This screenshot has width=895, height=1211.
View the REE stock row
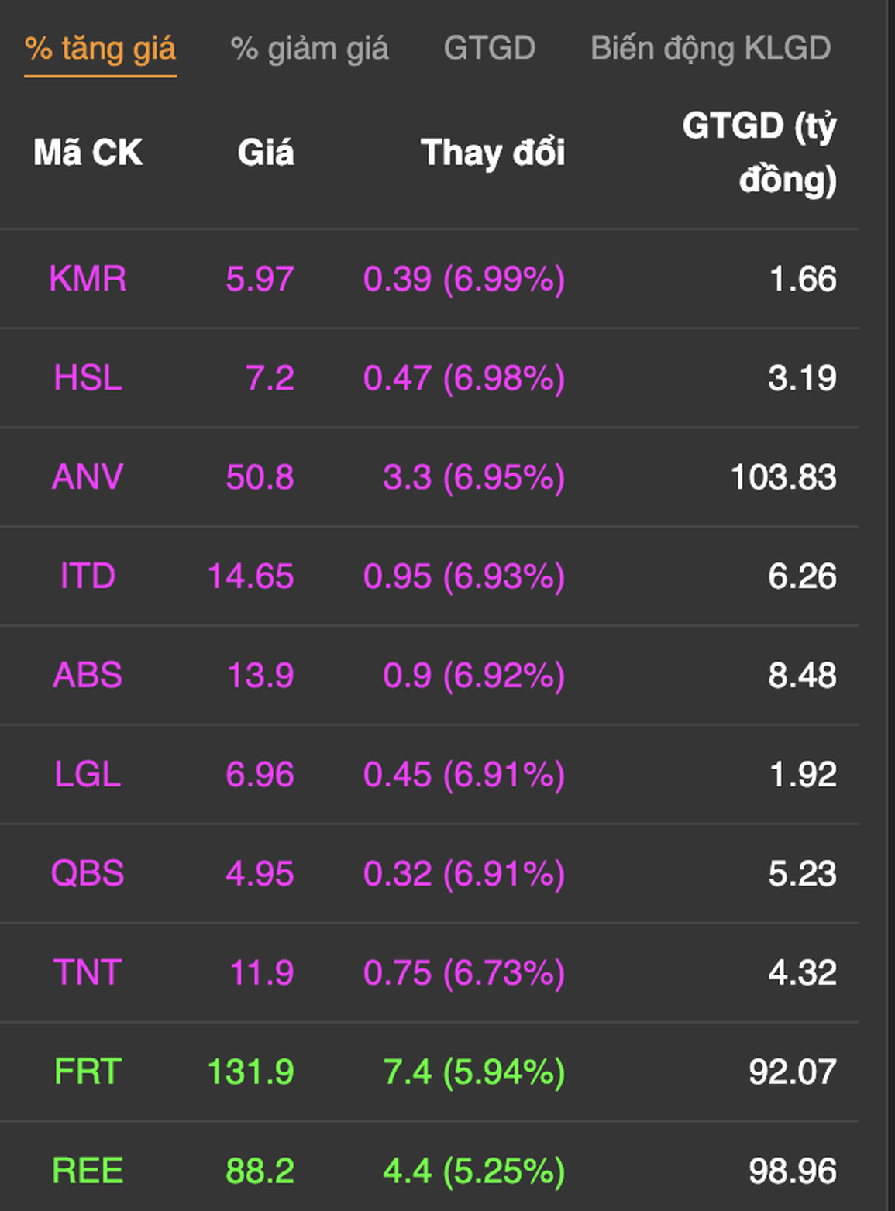pyautogui.click(x=429, y=1171)
